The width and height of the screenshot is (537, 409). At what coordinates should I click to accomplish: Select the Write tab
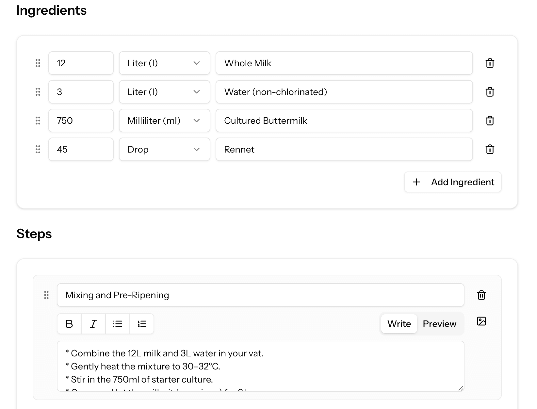point(399,324)
